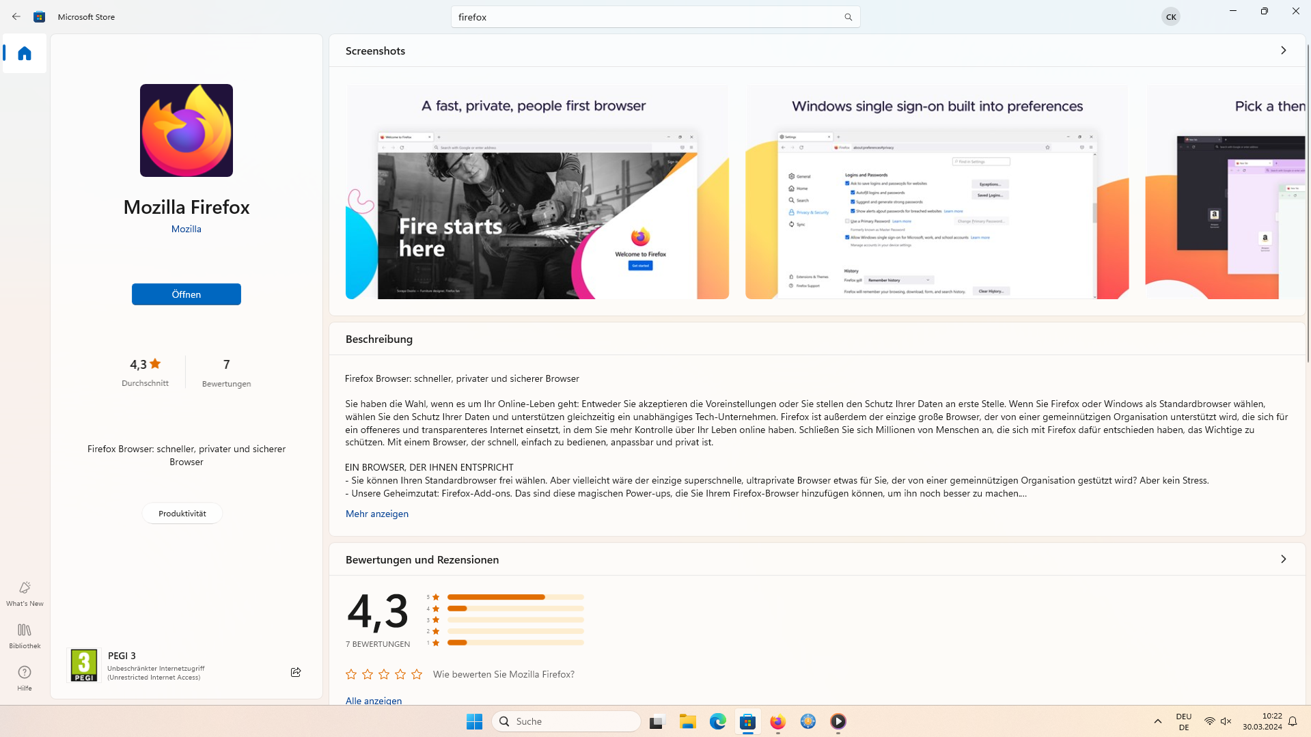The width and height of the screenshot is (1311, 737).
Task: Rate Mozilla Firefox two stars
Action: (x=368, y=674)
